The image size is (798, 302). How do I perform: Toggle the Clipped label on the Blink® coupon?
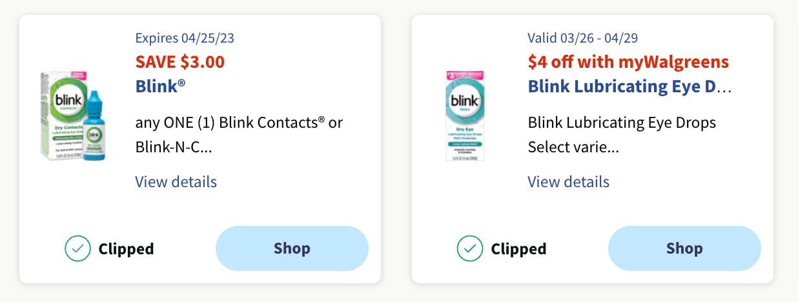coord(126,248)
